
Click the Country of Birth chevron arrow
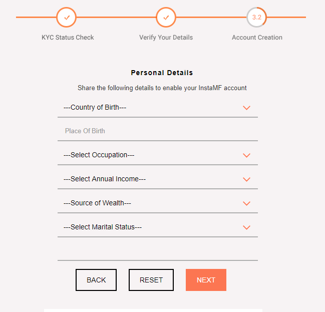coord(246,108)
